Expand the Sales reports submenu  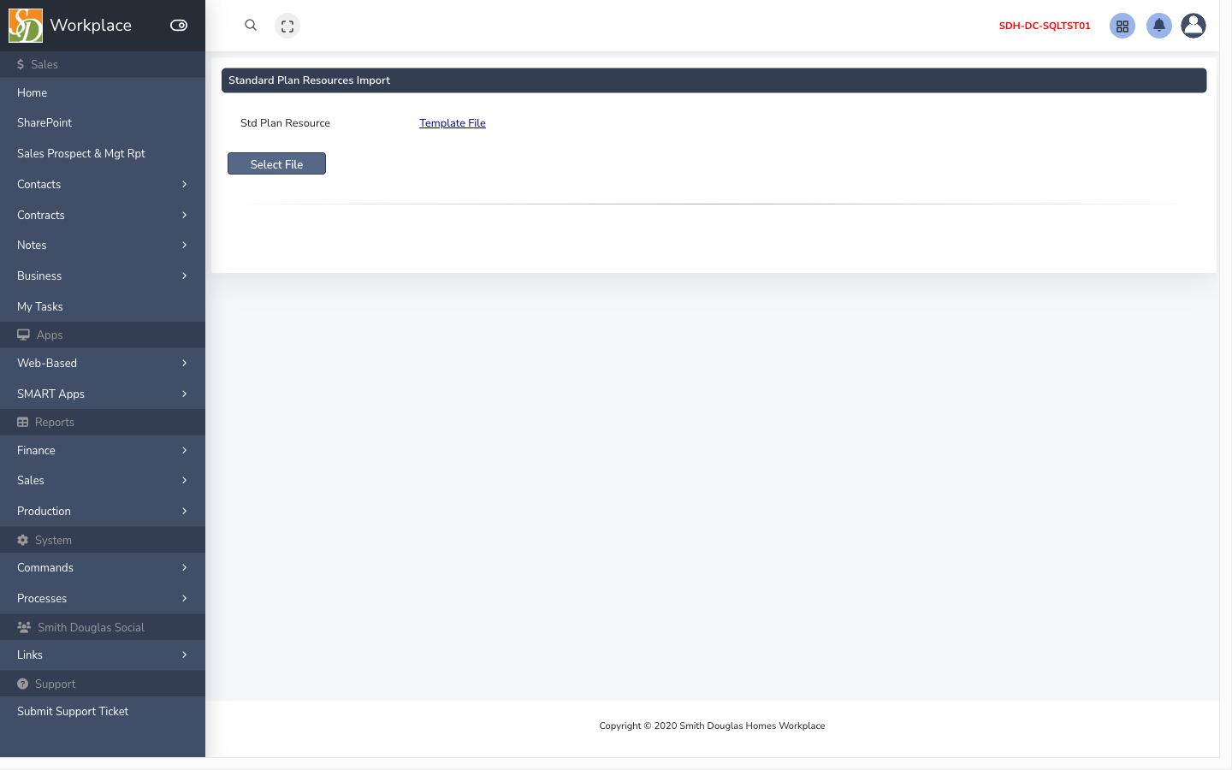[103, 480]
